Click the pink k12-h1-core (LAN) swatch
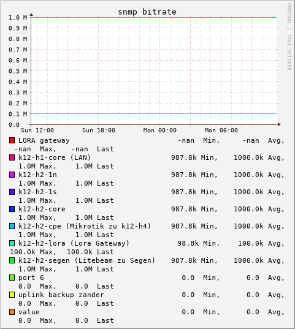 pos(12,157)
